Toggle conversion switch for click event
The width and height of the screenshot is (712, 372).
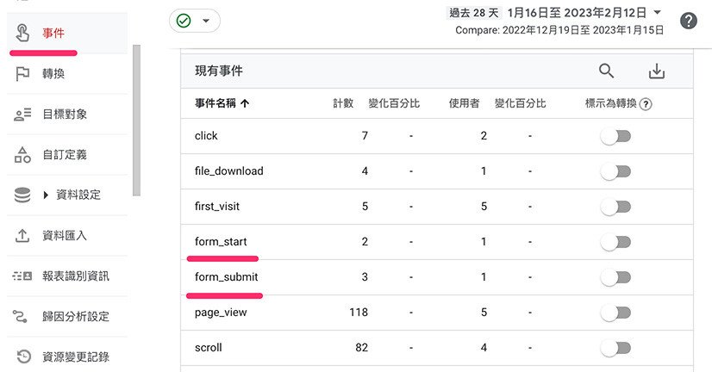point(615,136)
